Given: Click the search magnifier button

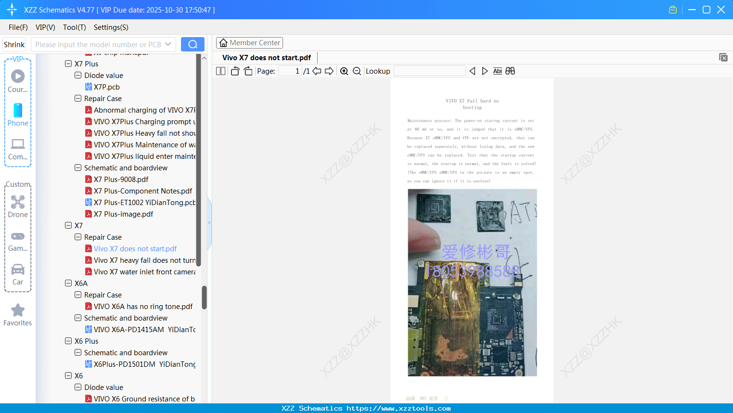Looking at the screenshot, I should (x=193, y=44).
